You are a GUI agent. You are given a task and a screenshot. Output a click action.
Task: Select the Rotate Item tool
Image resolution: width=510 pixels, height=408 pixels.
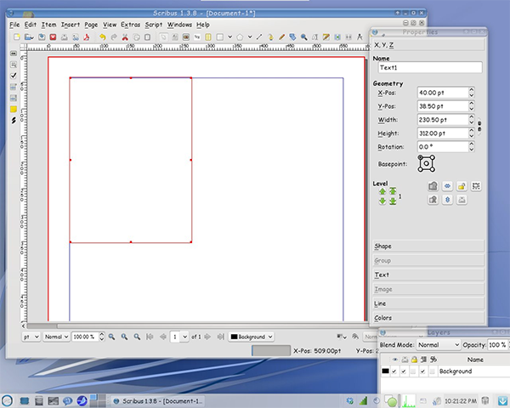click(x=292, y=37)
